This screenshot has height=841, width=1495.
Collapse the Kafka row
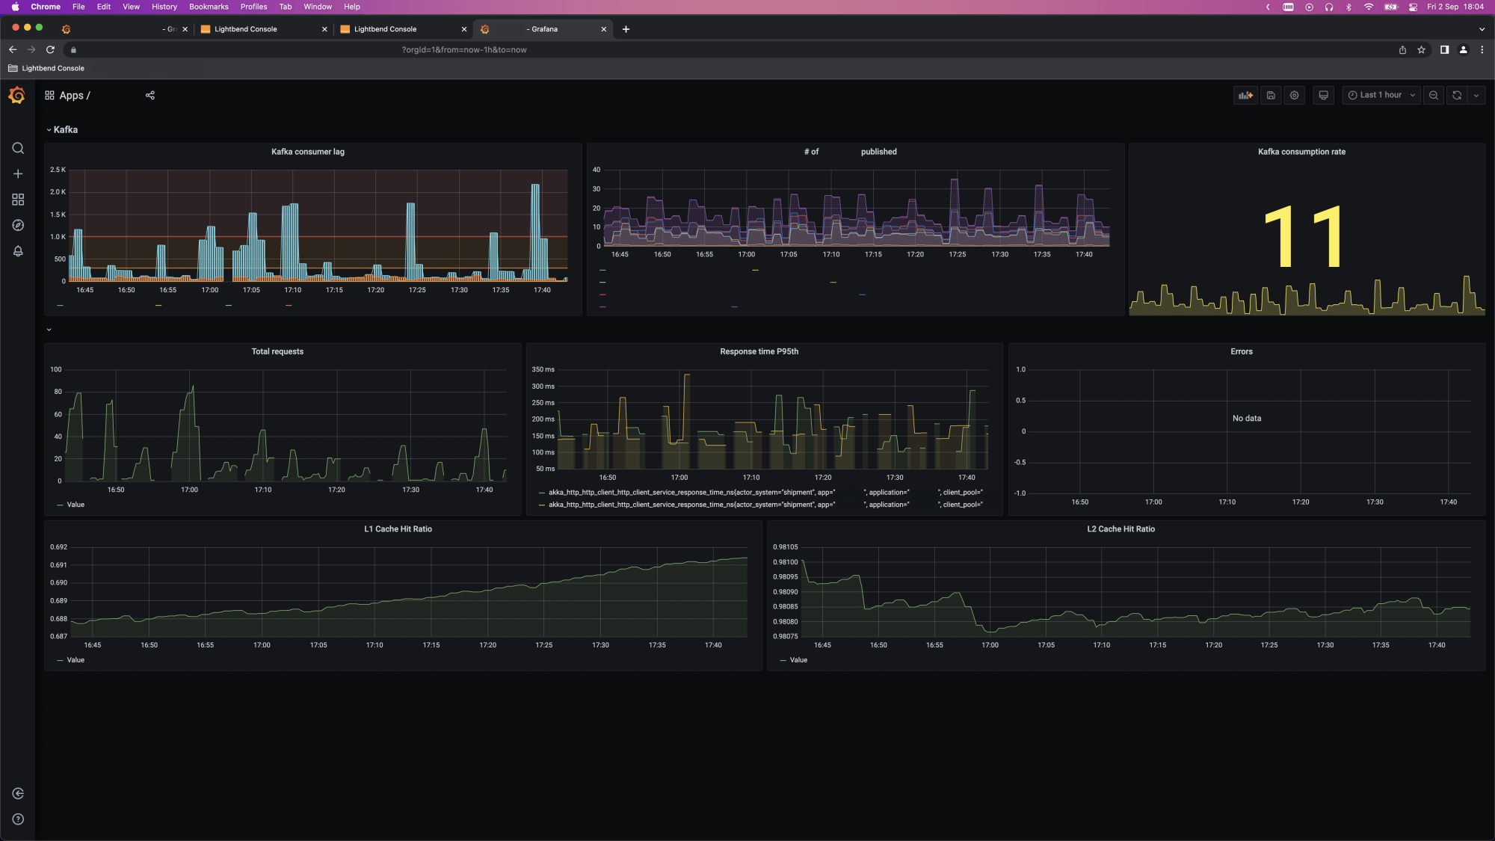coord(65,129)
